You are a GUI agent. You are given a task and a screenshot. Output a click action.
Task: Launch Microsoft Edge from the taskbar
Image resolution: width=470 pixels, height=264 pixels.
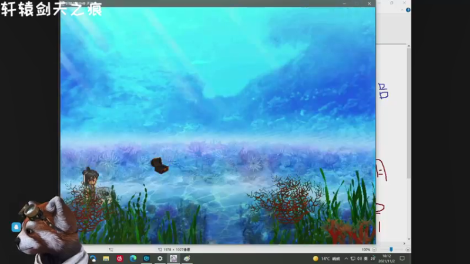click(x=133, y=259)
